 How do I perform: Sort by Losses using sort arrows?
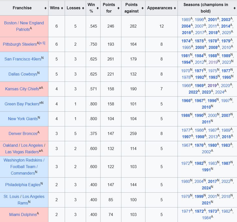(83, 8)
